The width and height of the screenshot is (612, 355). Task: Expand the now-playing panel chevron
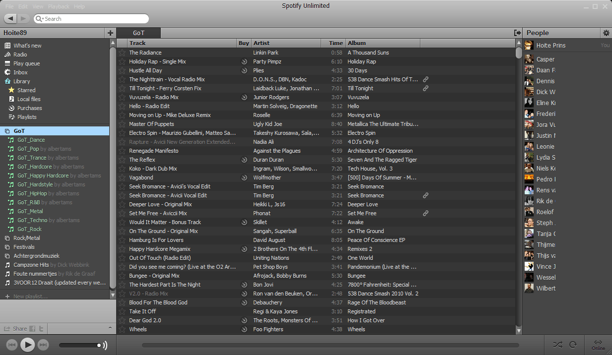pyautogui.click(x=110, y=328)
